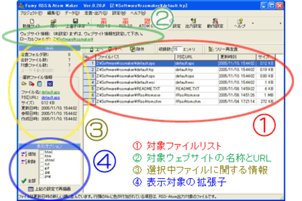This screenshot has height=201, width=302.
Task: Generate RSS 1.0 output via toolbar icon
Action: tap(103, 23)
